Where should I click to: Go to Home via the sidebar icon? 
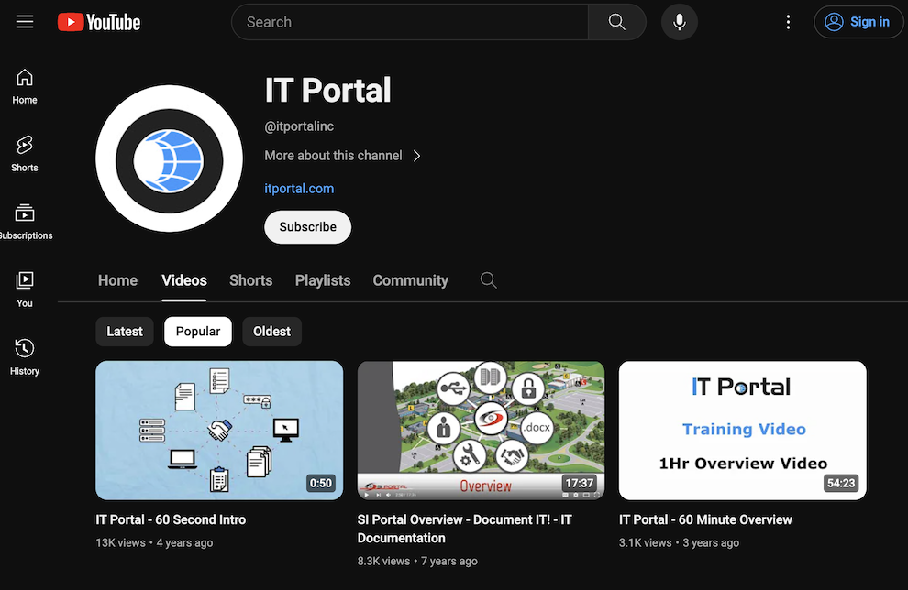[24, 84]
